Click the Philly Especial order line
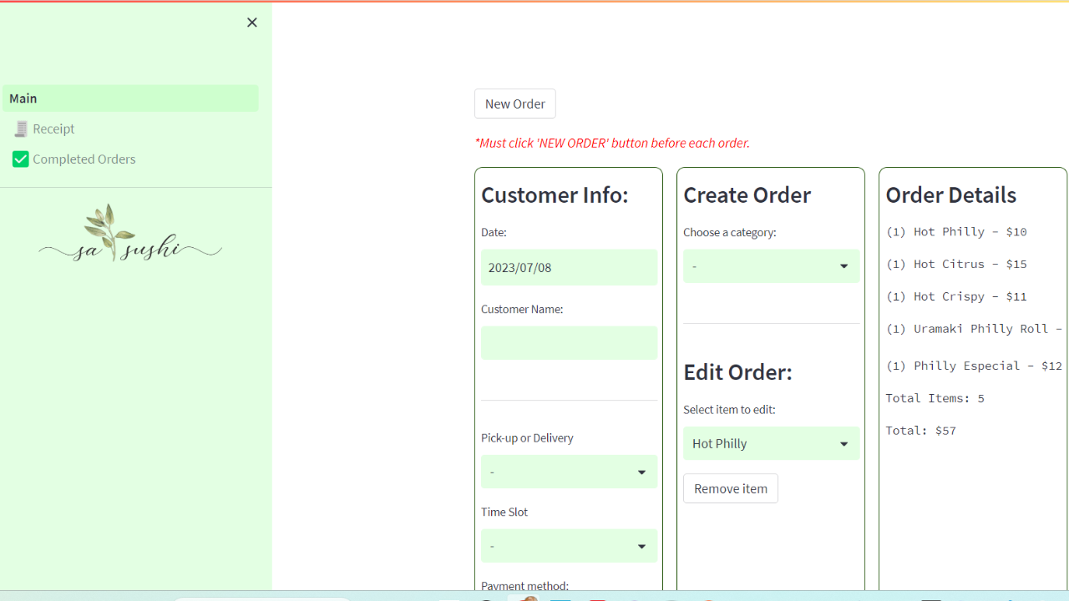Screen dimensions: 1069x601 tap(973, 366)
